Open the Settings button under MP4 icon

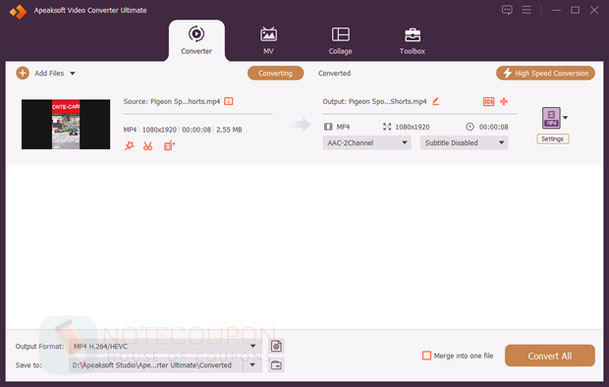point(553,139)
